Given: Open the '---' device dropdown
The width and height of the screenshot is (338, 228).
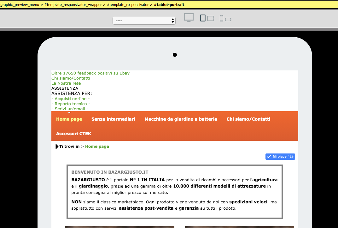Looking at the screenshot, I should [x=144, y=21].
